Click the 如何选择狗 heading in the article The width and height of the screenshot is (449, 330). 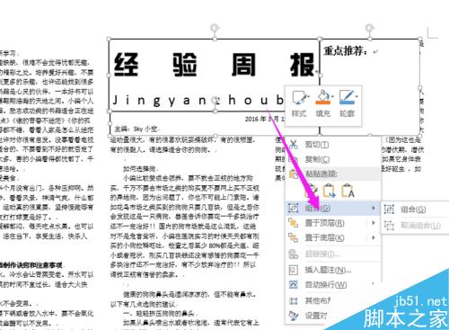(x=139, y=169)
